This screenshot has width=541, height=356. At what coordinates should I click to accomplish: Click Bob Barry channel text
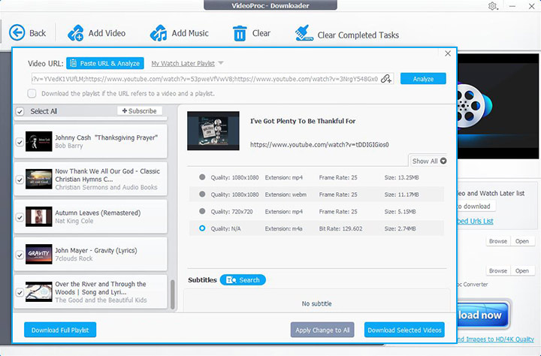[69, 146]
